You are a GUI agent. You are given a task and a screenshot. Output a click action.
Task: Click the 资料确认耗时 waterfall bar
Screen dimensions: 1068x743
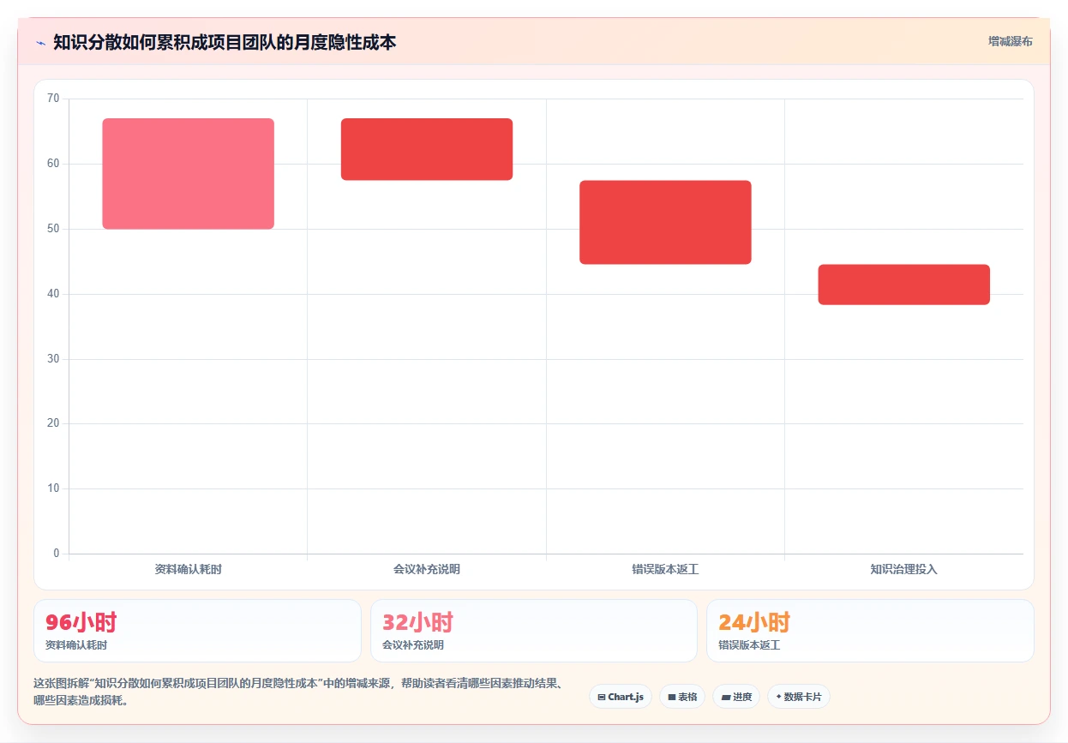(x=188, y=174)
